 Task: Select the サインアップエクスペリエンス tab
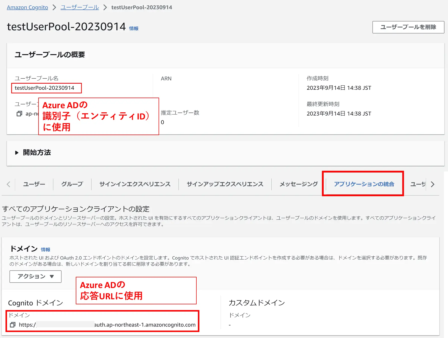(225, 184)
